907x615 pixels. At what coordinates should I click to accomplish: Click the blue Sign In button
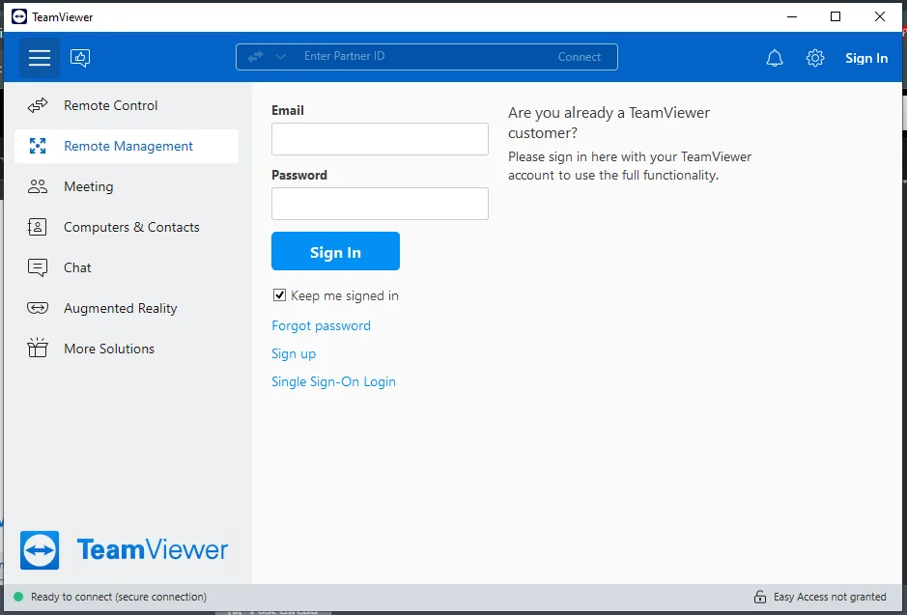click(x=335, y=251)
